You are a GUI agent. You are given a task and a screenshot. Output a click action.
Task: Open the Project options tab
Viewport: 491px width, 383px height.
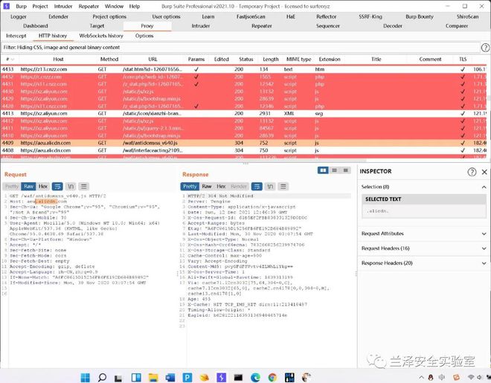[109, 16]
